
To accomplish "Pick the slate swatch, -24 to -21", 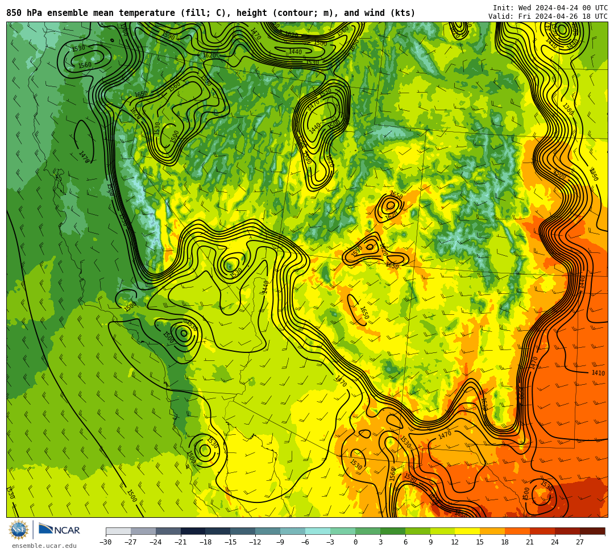I will point(168,531).
